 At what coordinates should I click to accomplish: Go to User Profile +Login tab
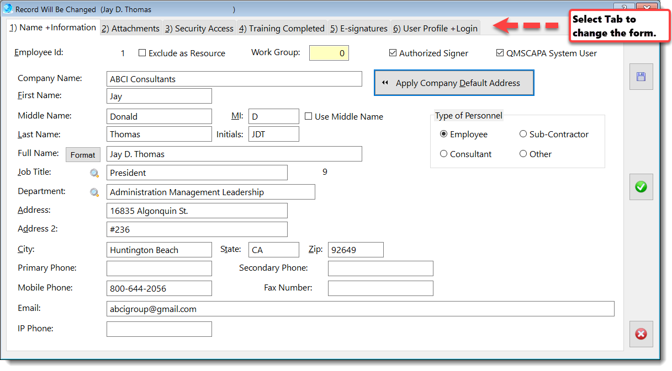coord(435,29)
